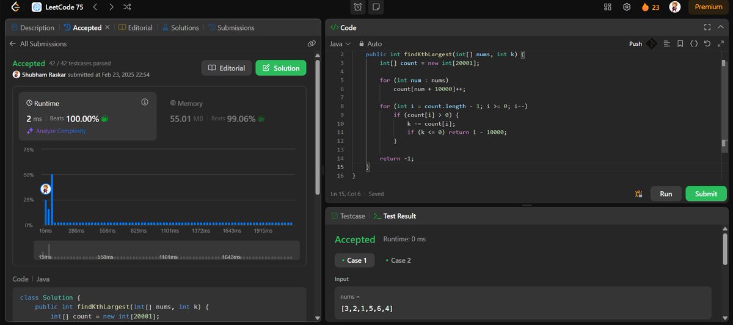Click the tallest bar in runtime histogram
The height and width of the screenshot is (325, 733).
coord(52,200)
